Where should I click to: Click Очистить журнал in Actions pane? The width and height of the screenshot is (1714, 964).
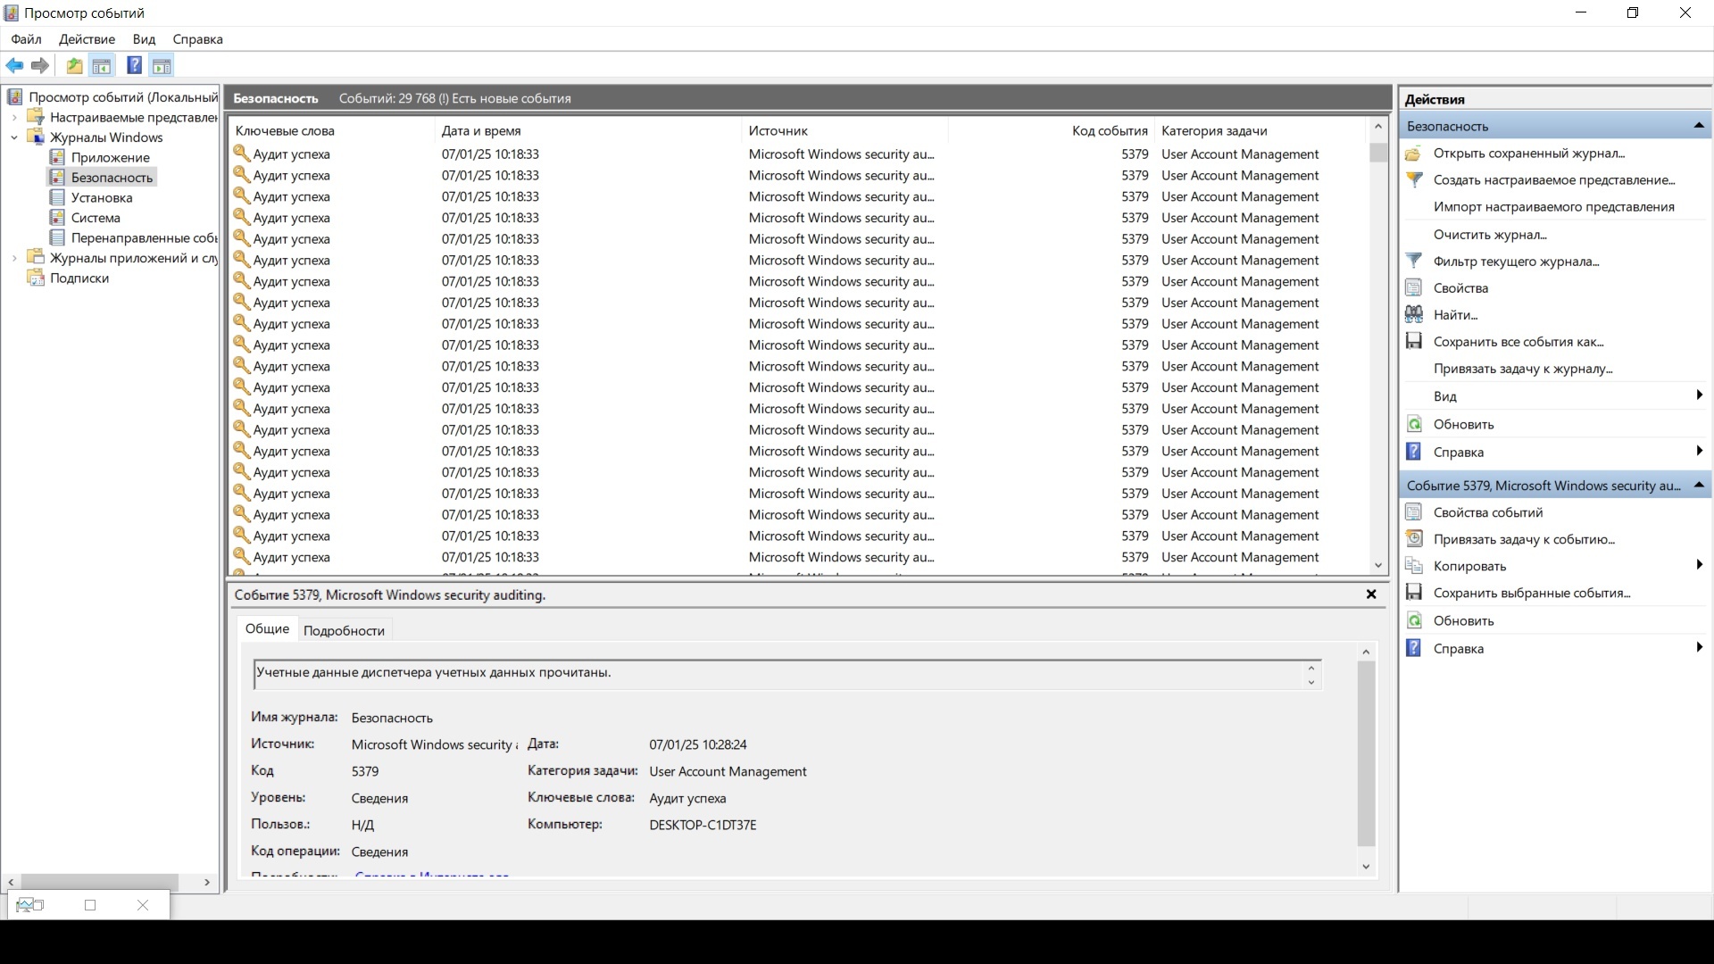(1489, 234)
